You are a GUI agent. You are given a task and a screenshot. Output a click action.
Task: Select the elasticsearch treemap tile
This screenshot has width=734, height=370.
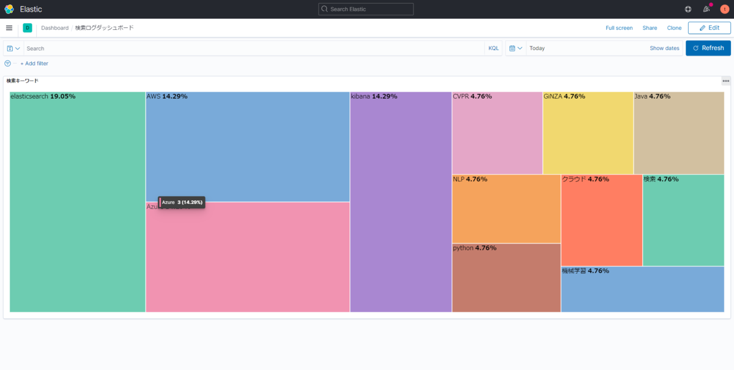(x=78, y=202)
